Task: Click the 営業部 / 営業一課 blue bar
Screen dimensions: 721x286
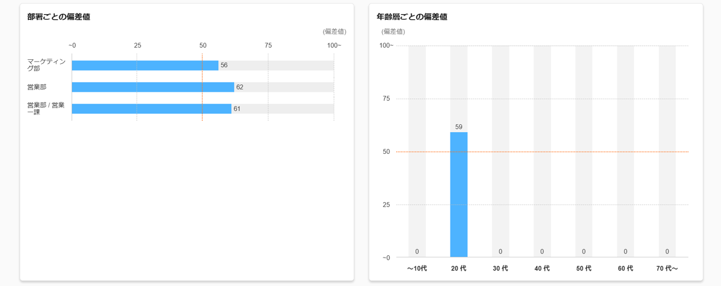Action: (x=151, y=109)
